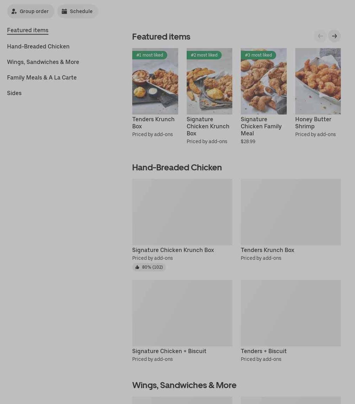
Task: Click the Group order person icon
Action: (x=14, y=11)
